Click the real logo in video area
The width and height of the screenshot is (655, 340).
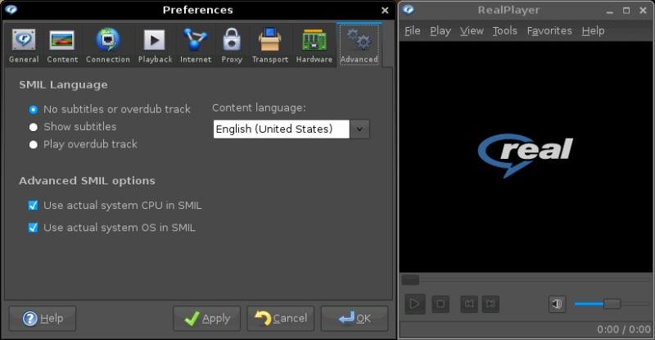coord(526,155)
